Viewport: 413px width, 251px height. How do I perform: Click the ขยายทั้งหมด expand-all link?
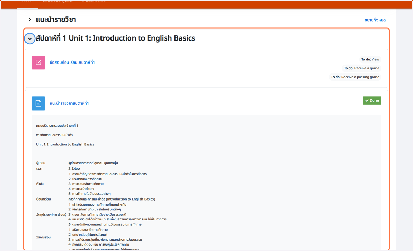click(x=375, y=20)
